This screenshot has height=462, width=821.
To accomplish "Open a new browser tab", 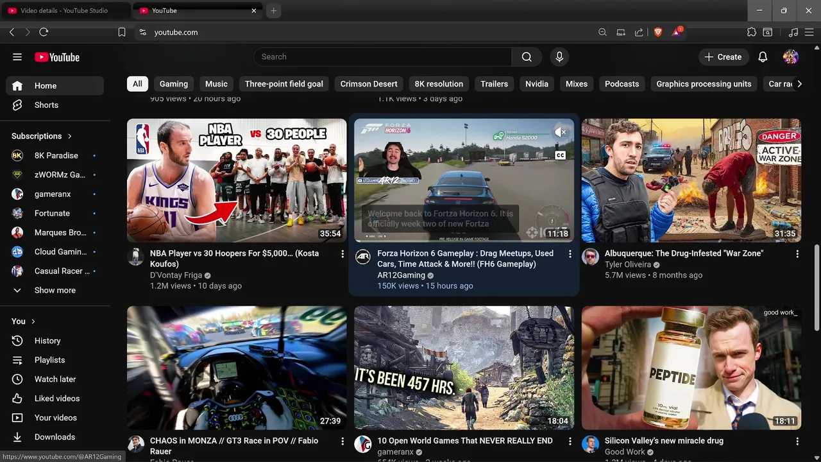I will coord(273,10).
